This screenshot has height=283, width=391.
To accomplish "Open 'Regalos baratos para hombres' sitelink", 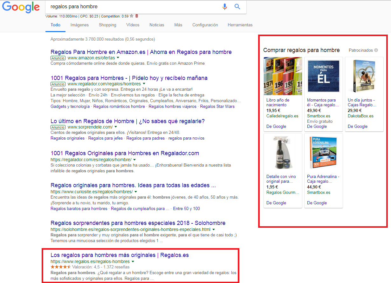I will tap(79, 209).
